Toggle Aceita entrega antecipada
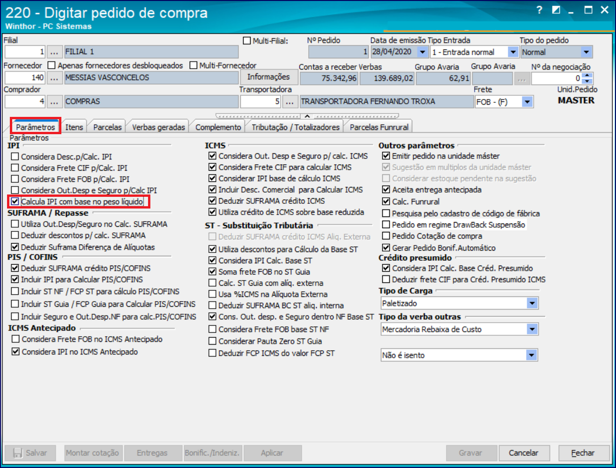This screenshot has height=468, width=616. [x=386, y=190]
